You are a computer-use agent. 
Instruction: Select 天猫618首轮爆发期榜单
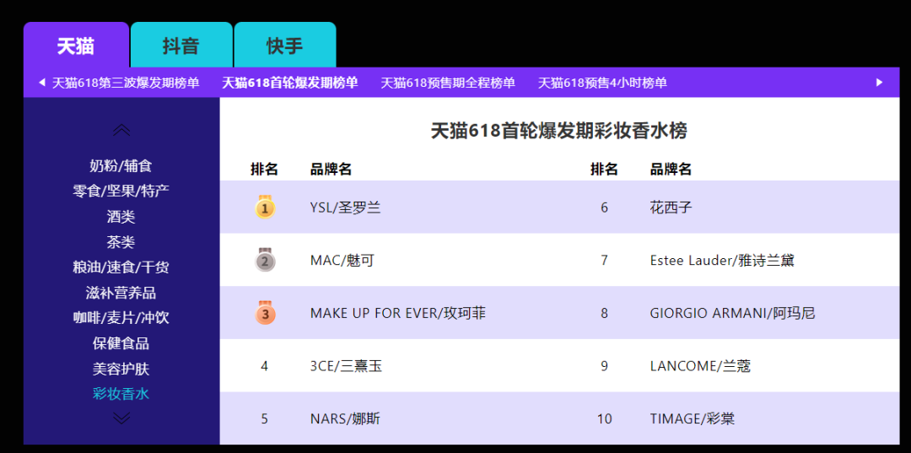tap(290, 83)
